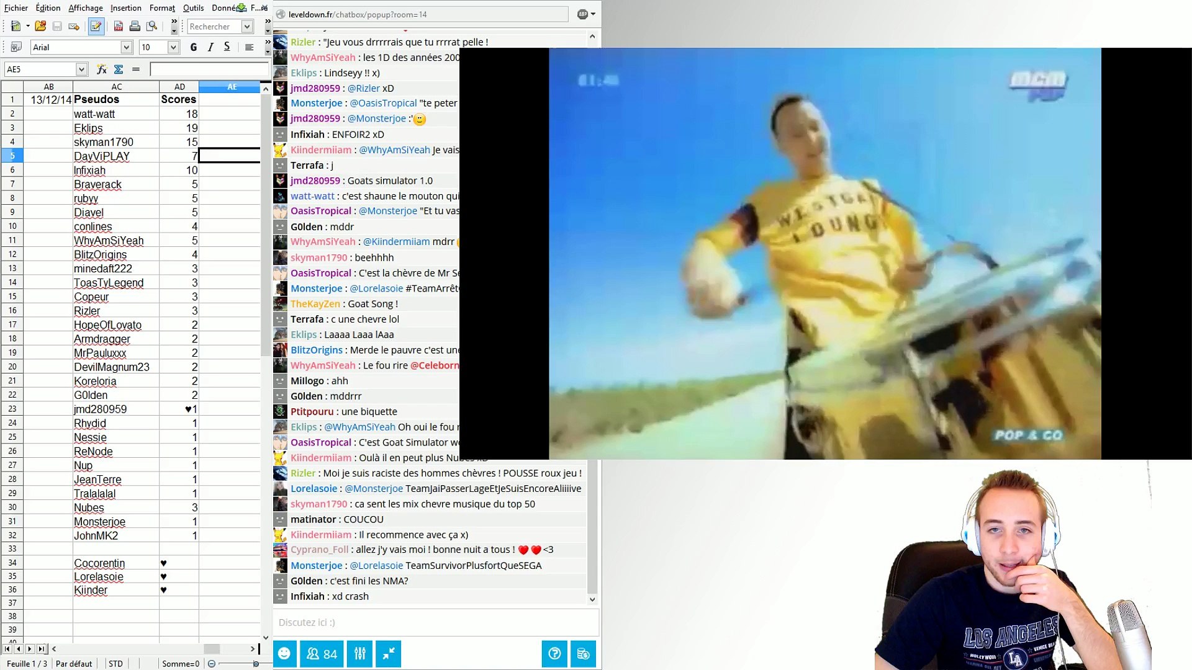Open the Function Wizard fx icon
Viewport: 1192px width, 670px height.
pos(102,69)
